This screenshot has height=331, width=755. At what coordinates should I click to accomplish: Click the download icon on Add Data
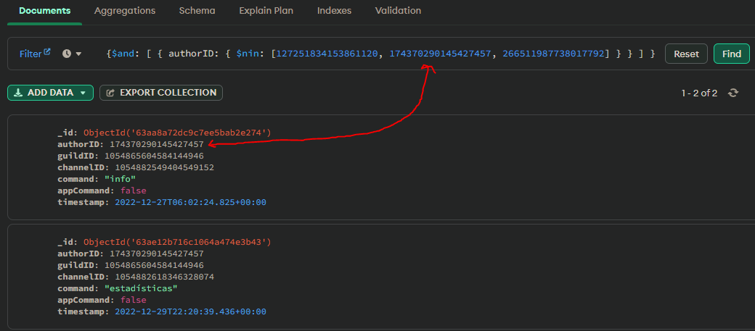click(x=18, y=93)
